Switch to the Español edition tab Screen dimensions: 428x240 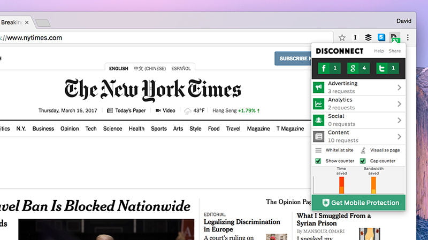tap(180, 68)
